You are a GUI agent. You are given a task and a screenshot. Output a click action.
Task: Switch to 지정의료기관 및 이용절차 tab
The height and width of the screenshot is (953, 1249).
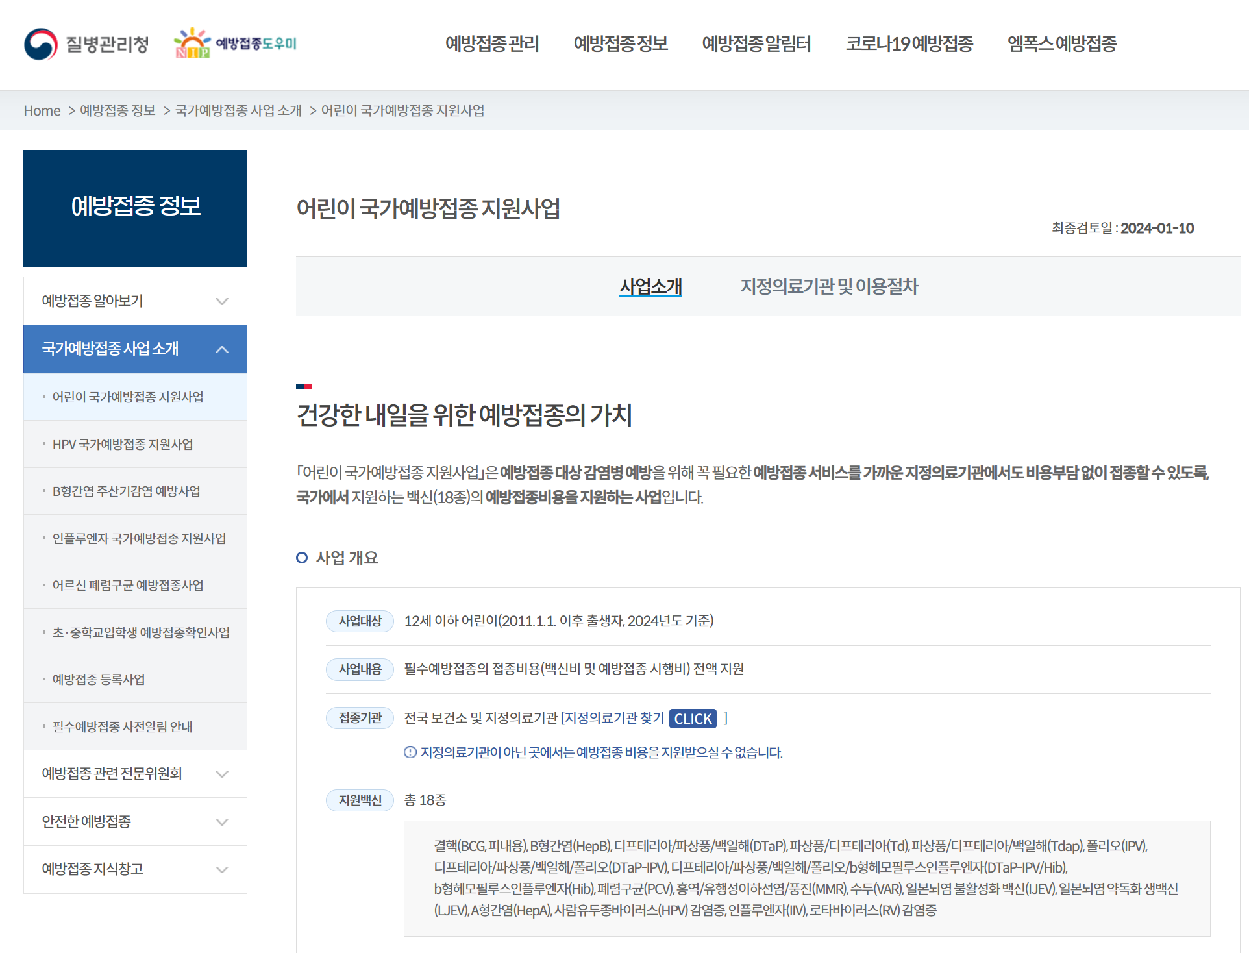click(x=829, y=286)
